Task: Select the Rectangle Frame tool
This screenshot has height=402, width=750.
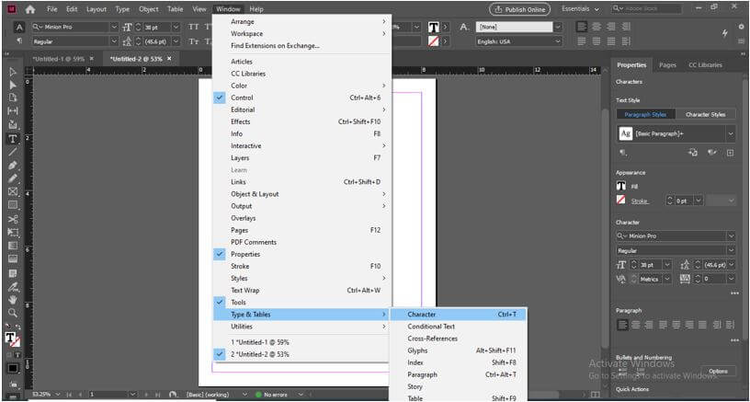Action: click(13, 192)
